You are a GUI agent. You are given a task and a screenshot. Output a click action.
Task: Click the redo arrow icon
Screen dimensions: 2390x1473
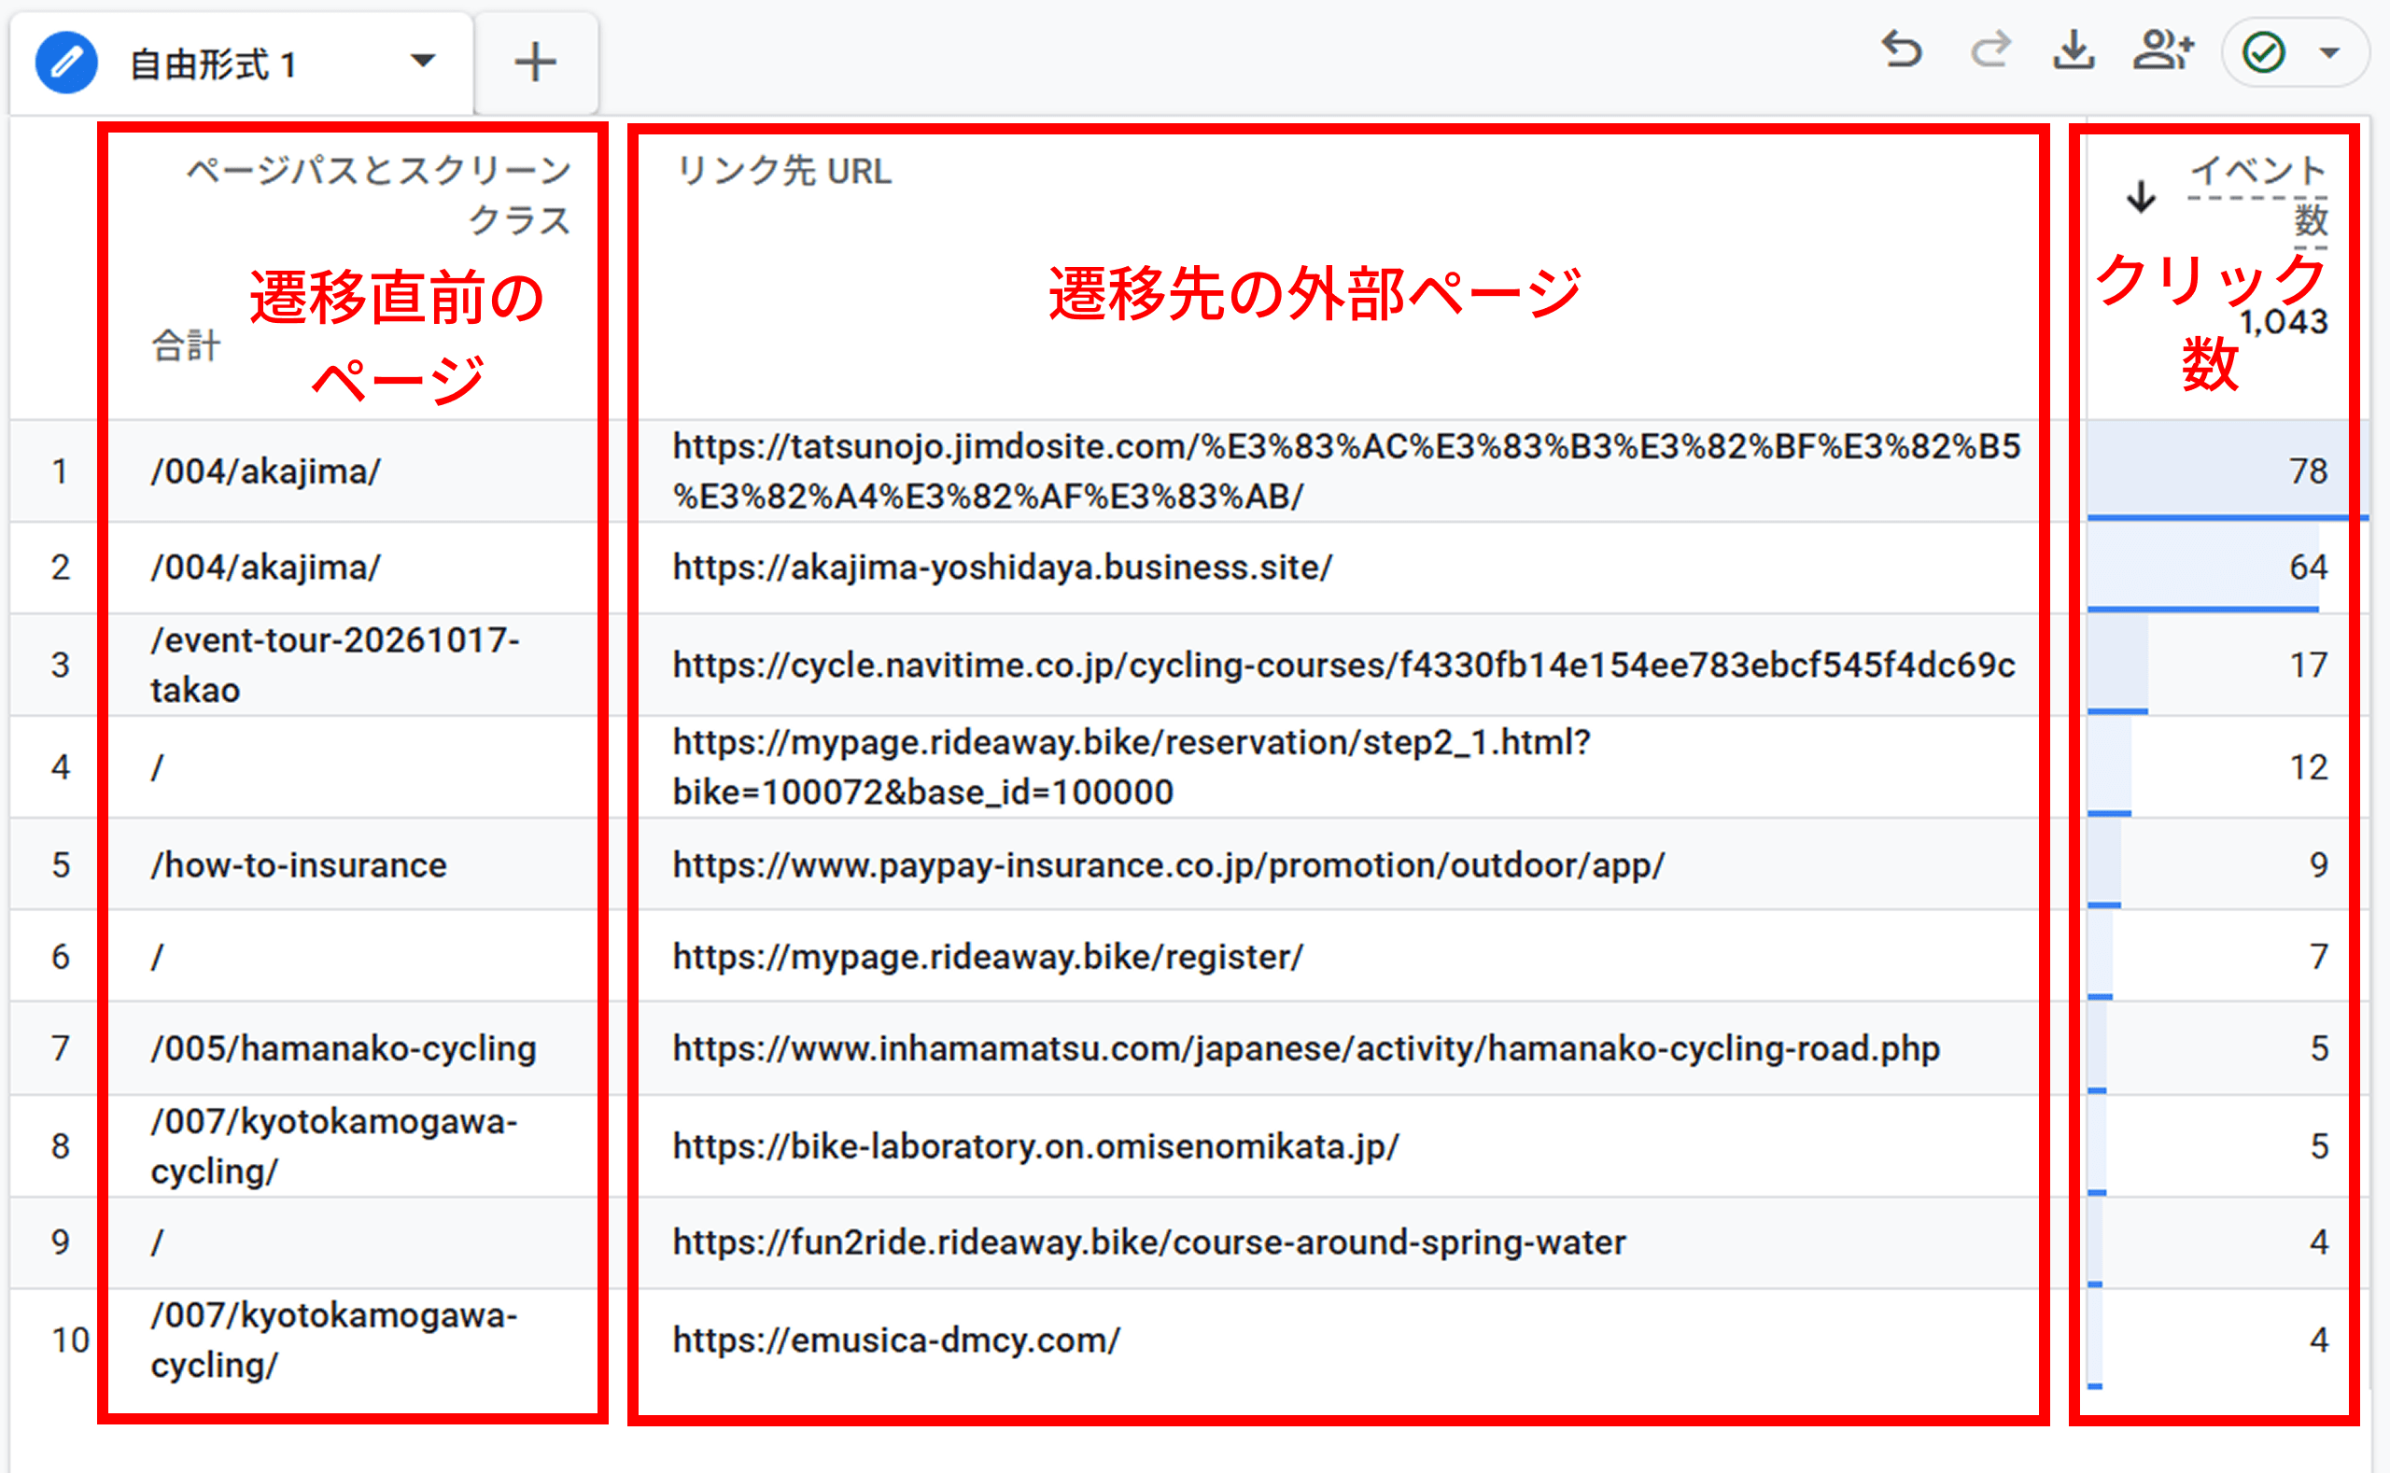click(x=1989, y=50)
